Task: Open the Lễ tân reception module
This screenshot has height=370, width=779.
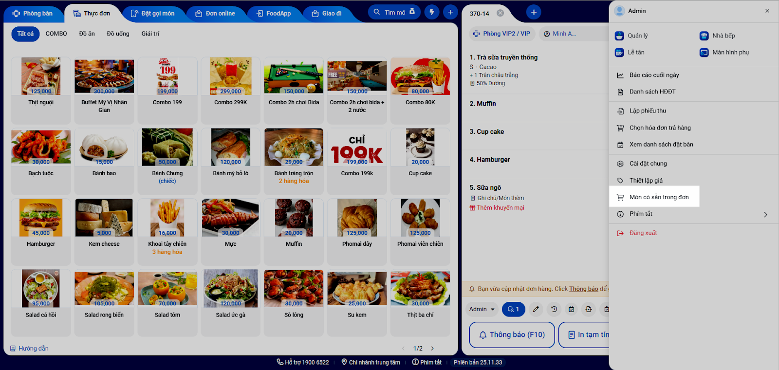Action: point(630,52)
